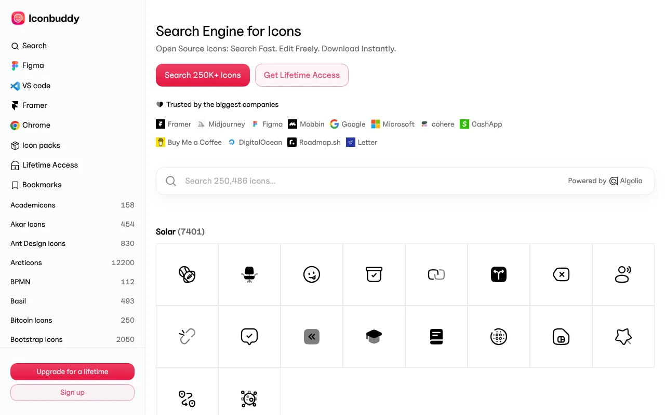The image size is (665, 415).
Task: Select the Basil icon set
Action: [x=72, y=301]
